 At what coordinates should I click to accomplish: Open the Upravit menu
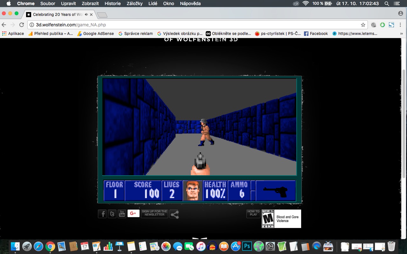click(x=68, y=3)
